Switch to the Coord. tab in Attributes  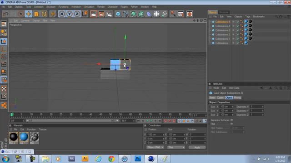point(220,98)
